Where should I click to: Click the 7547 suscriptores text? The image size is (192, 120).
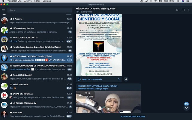pos(84,12)
